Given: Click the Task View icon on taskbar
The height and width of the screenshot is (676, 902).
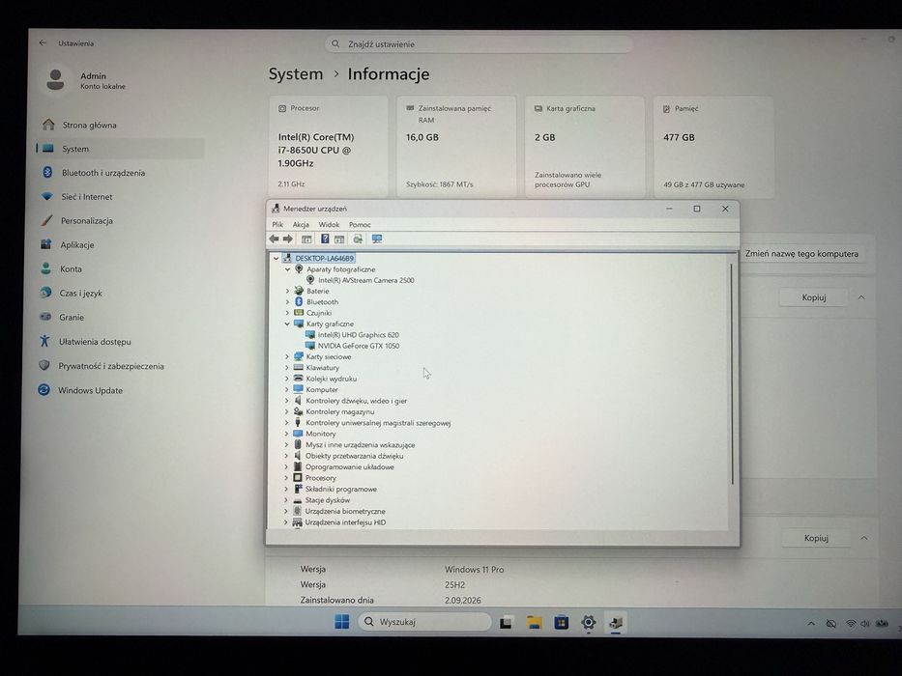Looking at the screenshot, I should [x=507, y=622].
